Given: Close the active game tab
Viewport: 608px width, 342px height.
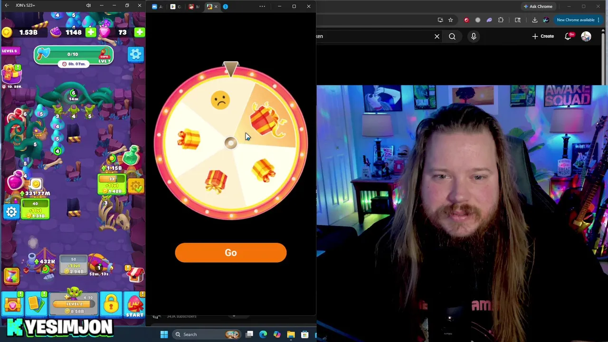Looking at the screenshot, I should pyautogui.click(x=216, y=7).
